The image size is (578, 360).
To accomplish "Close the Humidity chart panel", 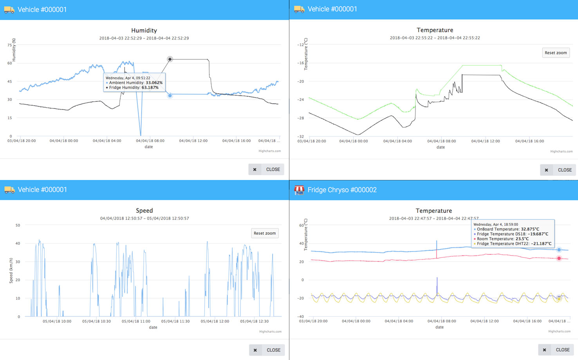I will [x=266, y=169].
